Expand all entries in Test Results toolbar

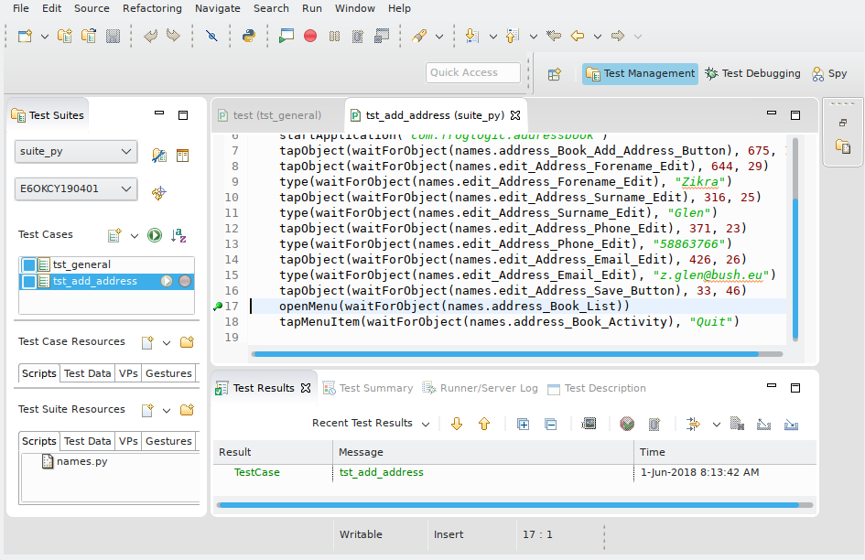tap(524, 424)
